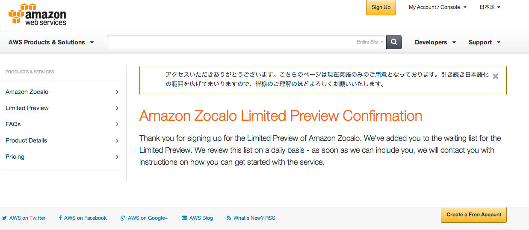The width and height of the screenshot is (529, 230).
Task: Click the Google+ icon in footer
Action: point(123,218)
